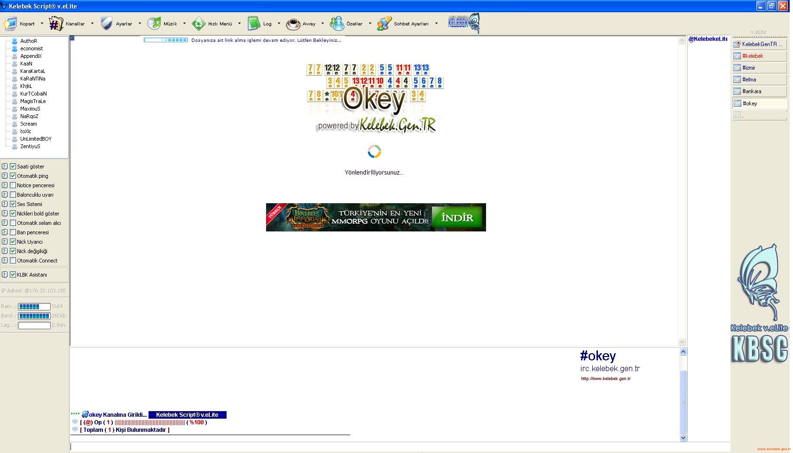Open the Log notepad icon
This screenshot has height=453, width=793.
(x=254, y=23)
